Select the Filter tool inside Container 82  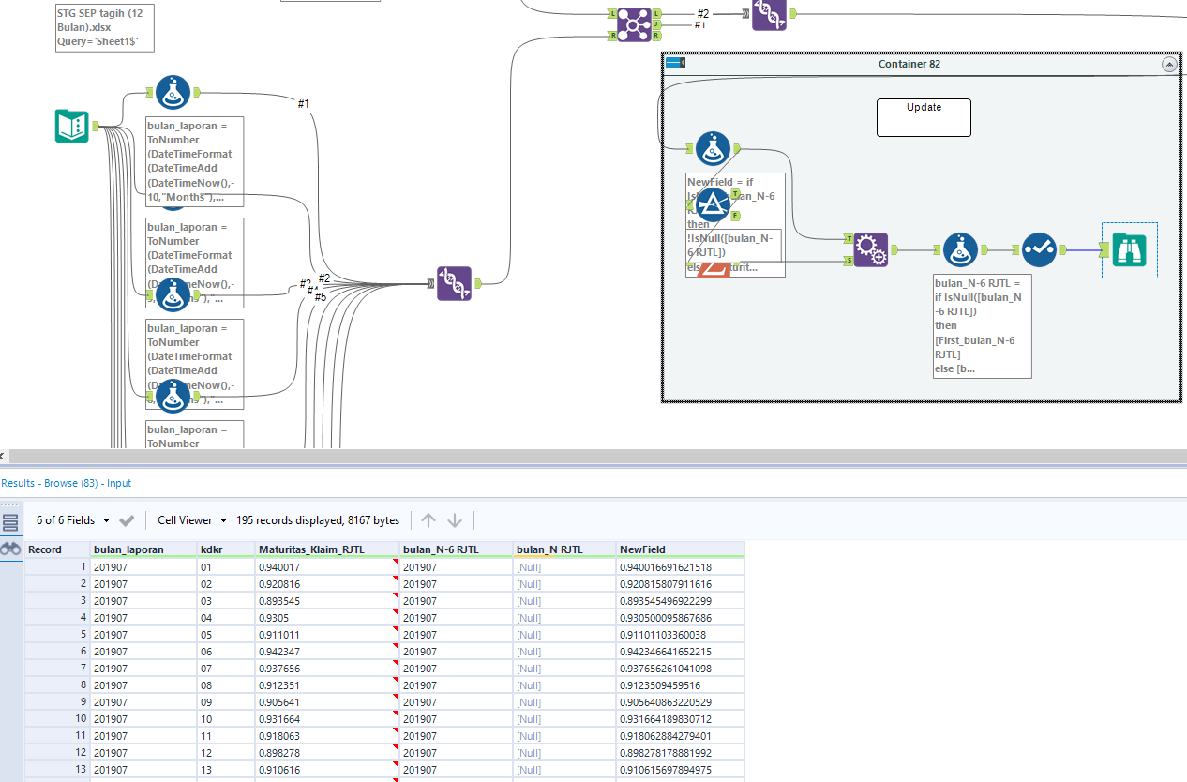point(713,205)
